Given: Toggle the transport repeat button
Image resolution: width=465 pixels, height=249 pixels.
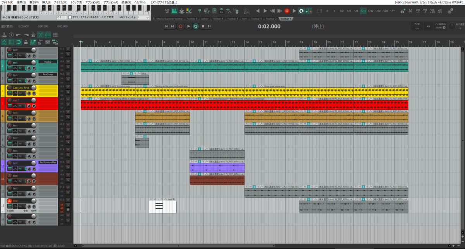Looking at the screenshot, I should pyautogui.click(x=196, y=26).
